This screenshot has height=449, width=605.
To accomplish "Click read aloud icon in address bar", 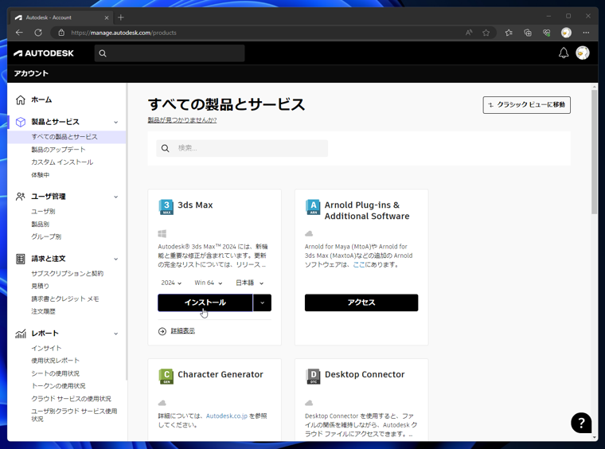I will (x=468, y=33).
